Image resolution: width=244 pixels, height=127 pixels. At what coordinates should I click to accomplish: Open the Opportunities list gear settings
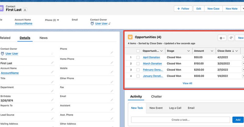222,38
